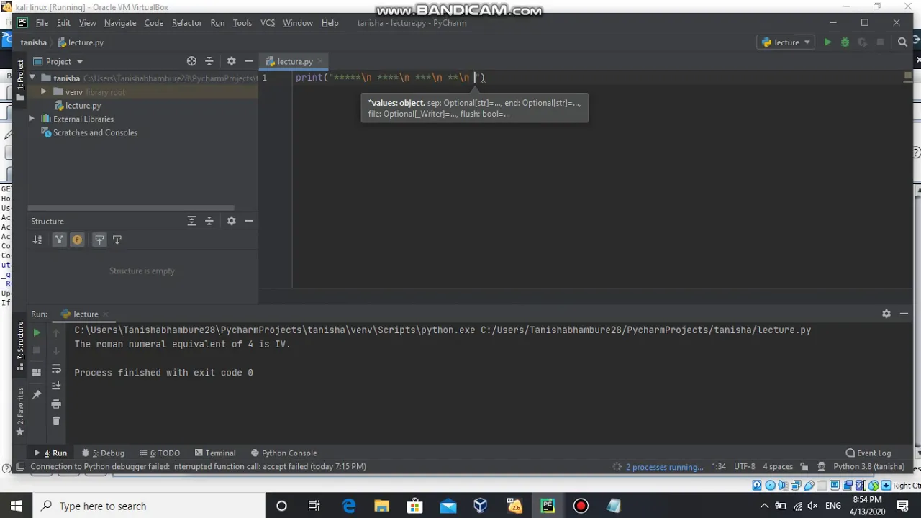Toggle soft-wrap in Run console
The height and width of the screenshot is (518, 921).
point(56,368)
